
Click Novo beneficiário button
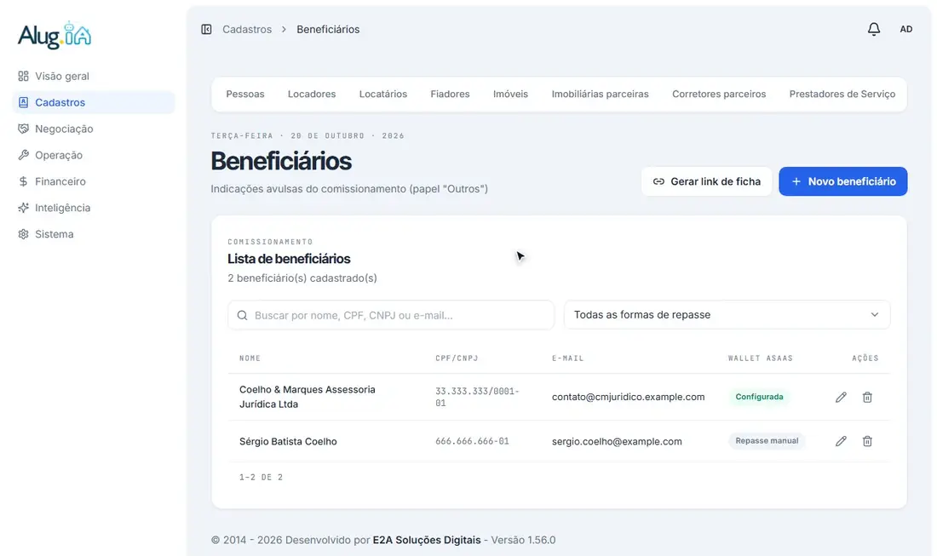[x=842, y=181]
